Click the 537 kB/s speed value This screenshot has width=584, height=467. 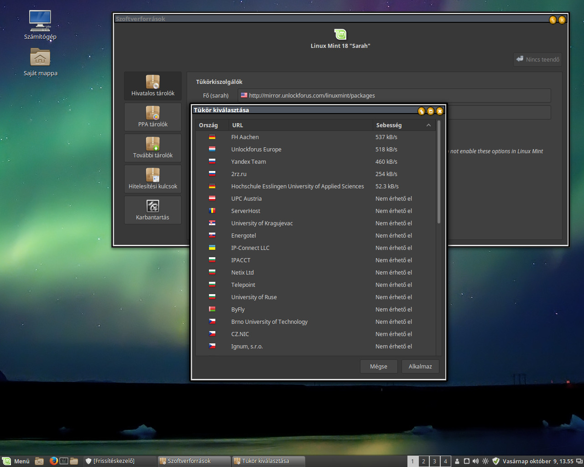386,137
